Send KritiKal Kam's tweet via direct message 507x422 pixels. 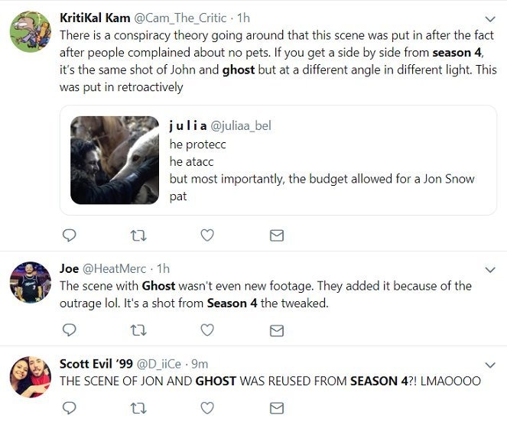(x=277, y=235)
